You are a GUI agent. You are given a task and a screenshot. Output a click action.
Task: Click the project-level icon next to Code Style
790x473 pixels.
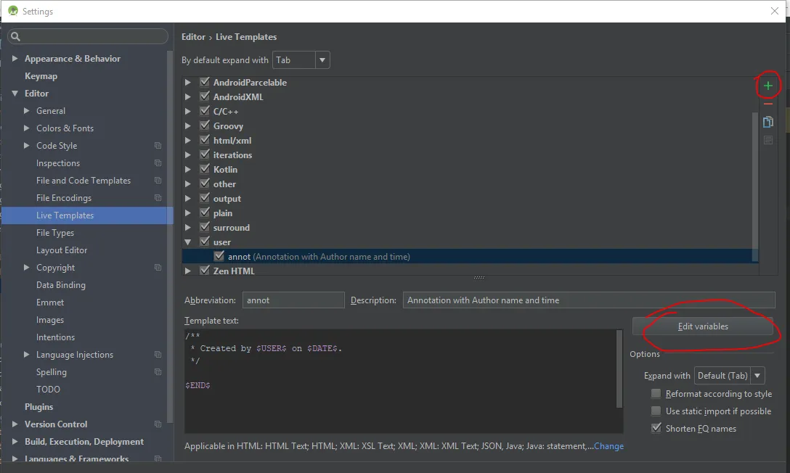point(158,145)
